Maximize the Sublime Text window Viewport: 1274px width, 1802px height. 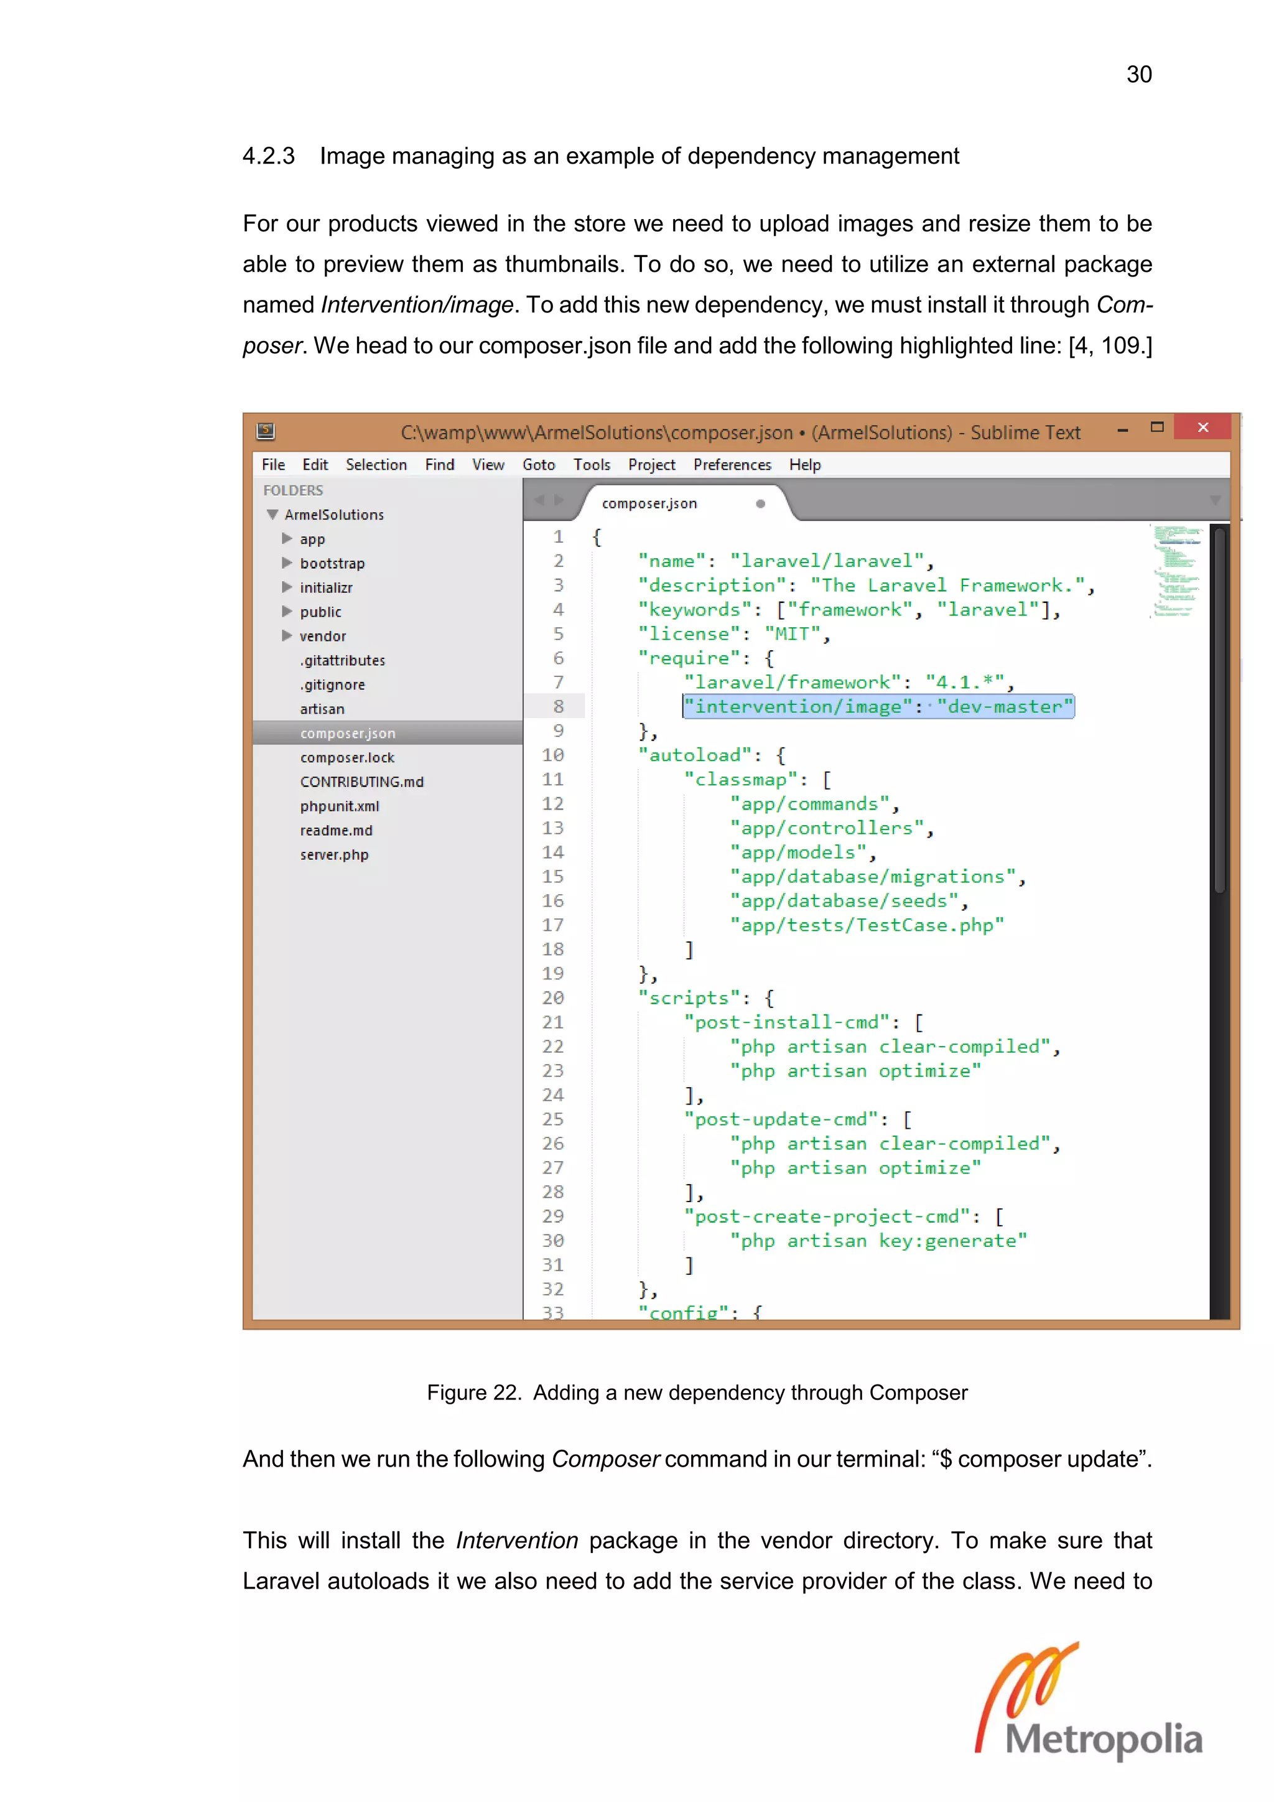point(1157,427)
